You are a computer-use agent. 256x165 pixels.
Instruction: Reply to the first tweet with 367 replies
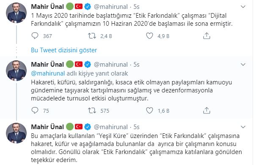[x=35, y=36]
